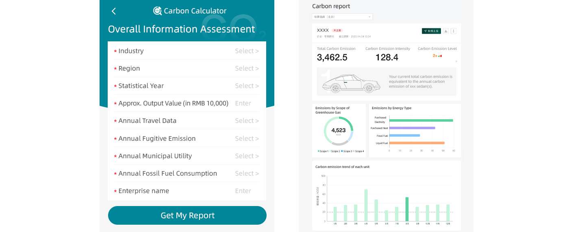Viewport: 573px width, 232px height.
Task: Select Annual Travel Data option
Action: coord(187,120)
